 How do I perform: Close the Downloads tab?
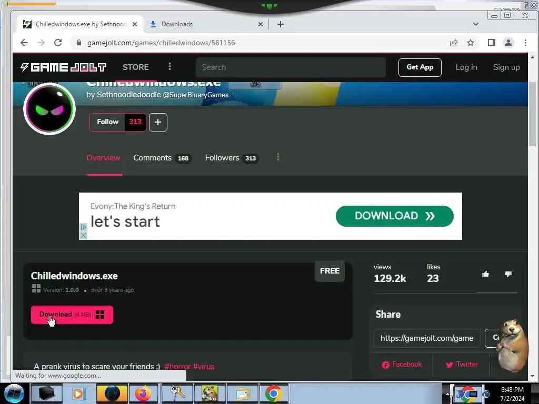click(x=261, y=24)
